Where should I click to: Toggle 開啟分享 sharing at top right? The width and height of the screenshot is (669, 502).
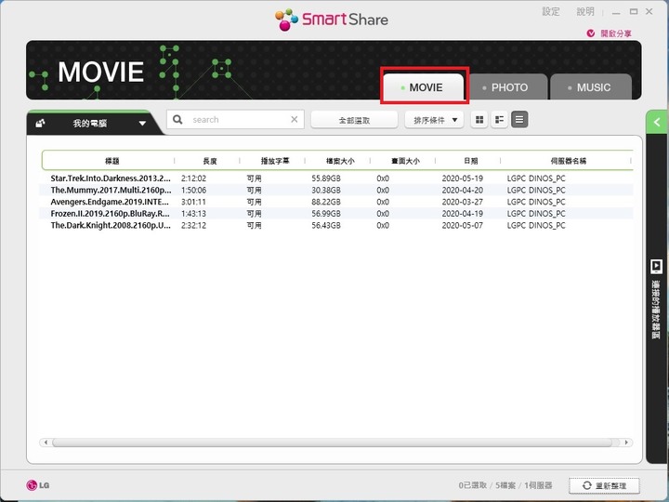[x=610, y=33]
